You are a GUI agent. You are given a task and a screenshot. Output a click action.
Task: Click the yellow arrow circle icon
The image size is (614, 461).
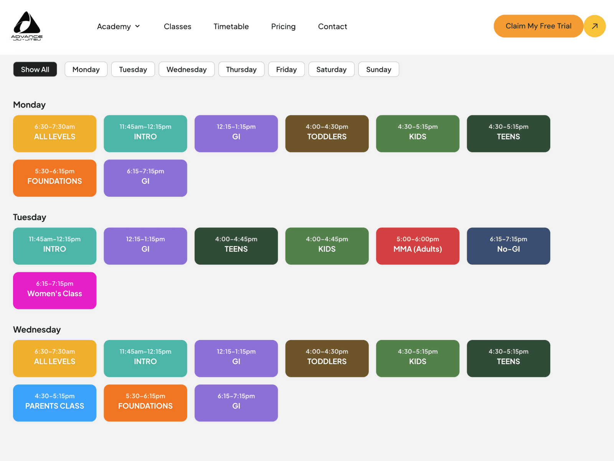tap(594, 26)
